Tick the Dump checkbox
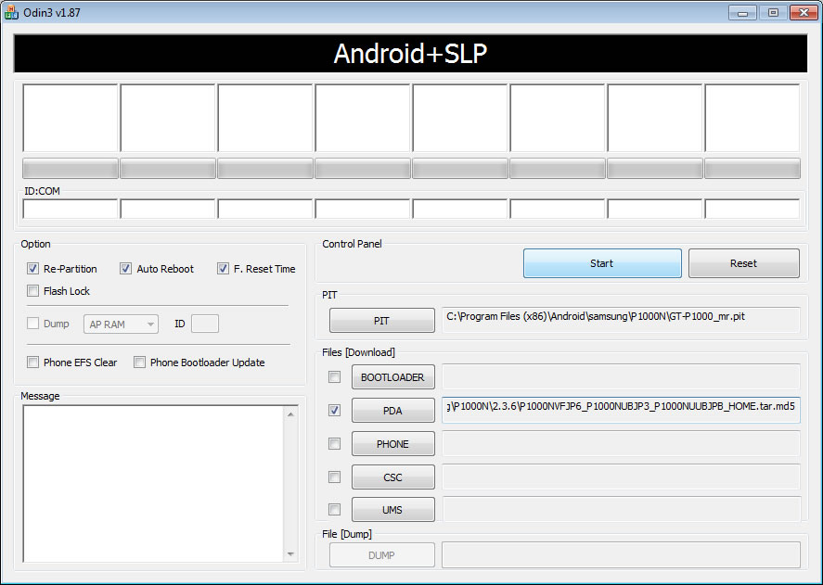 click(x=32, y=324)
